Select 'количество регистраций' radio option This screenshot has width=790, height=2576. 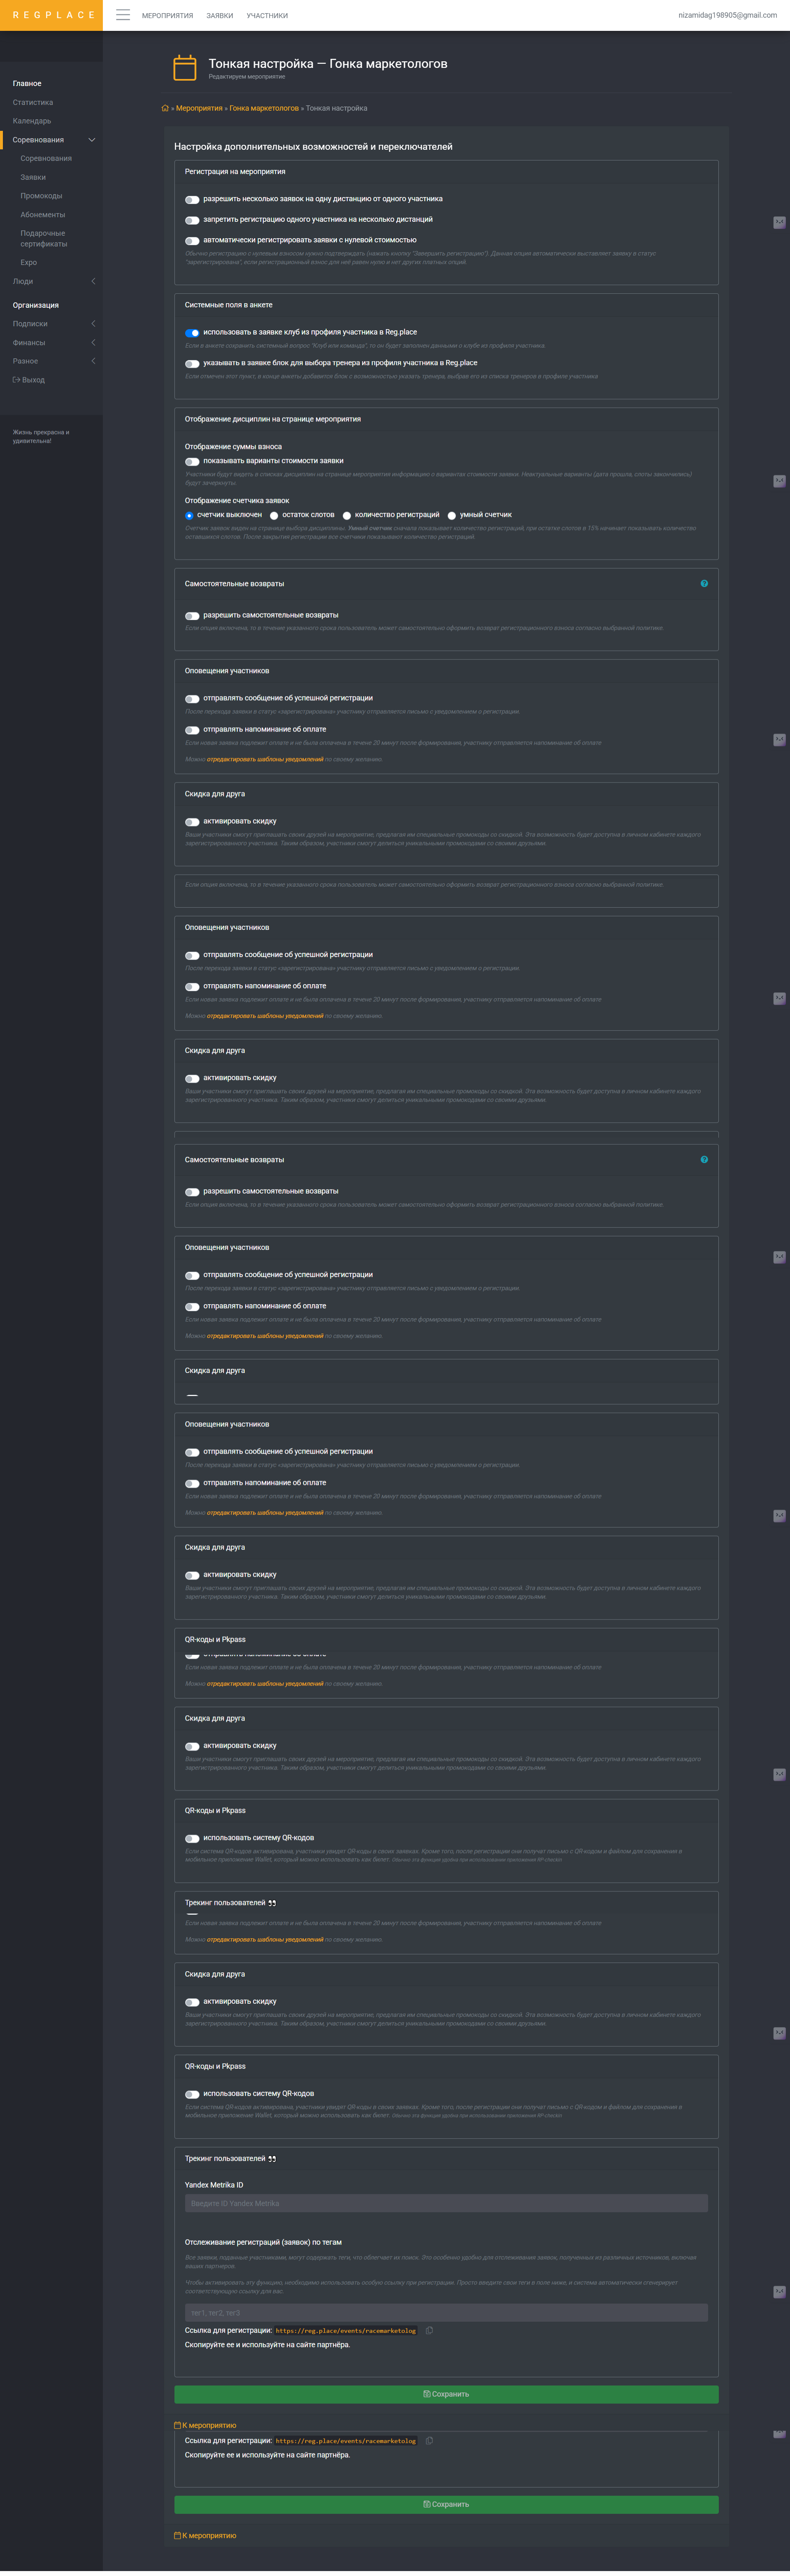[x=347, y=516]
